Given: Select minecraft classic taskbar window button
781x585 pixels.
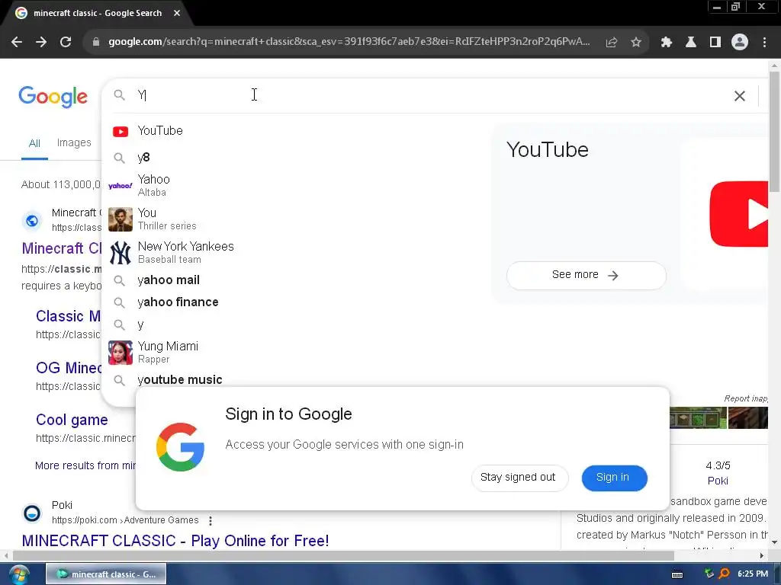Looking at the screenshot, I should coord(106,574).
